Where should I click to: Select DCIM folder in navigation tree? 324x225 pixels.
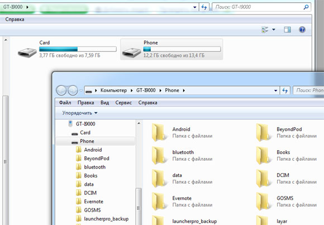90,193
